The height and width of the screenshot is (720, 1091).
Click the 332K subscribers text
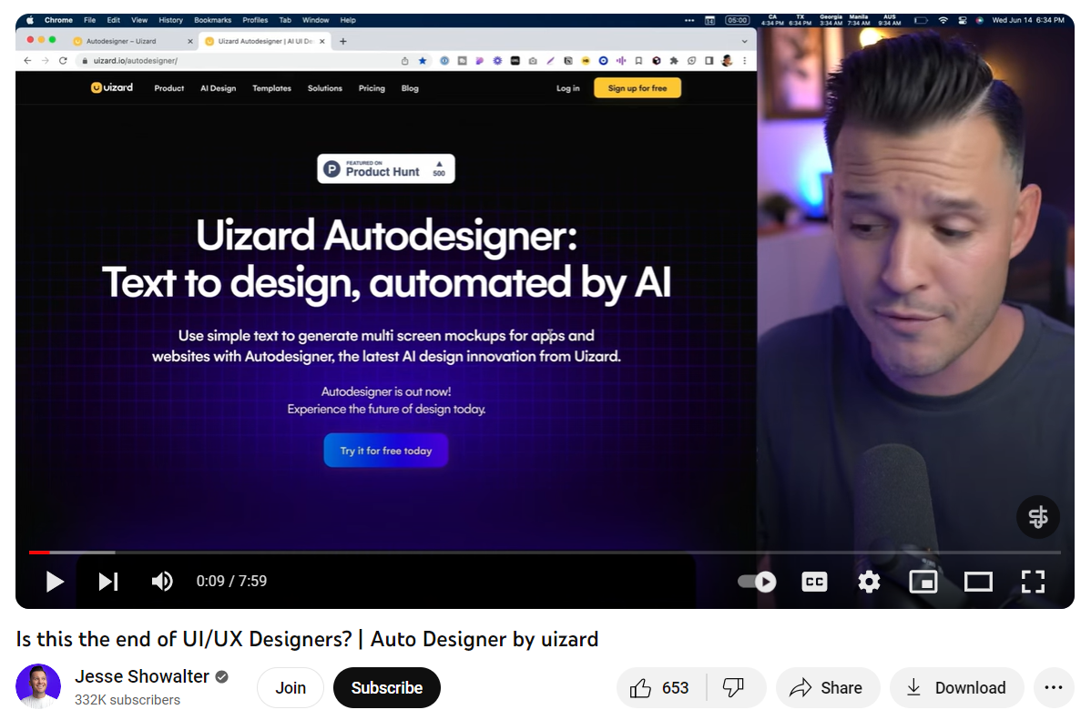click(x=127, y=700)
